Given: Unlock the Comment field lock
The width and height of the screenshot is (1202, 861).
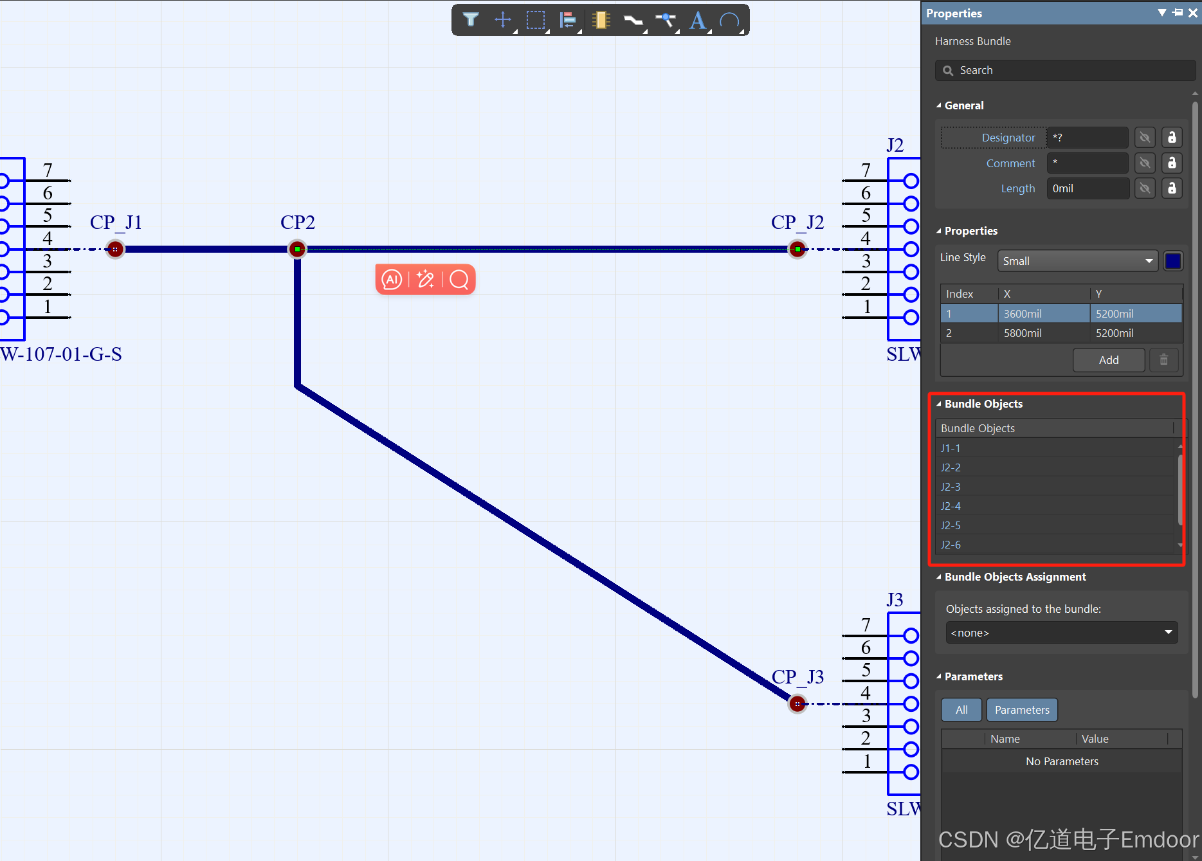Looking at the screenshot, I should [x=1172, y=163].
